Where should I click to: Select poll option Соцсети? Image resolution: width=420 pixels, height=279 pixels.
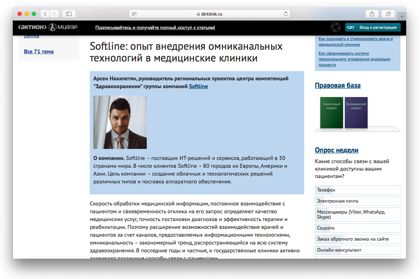(x=358, y=228)
